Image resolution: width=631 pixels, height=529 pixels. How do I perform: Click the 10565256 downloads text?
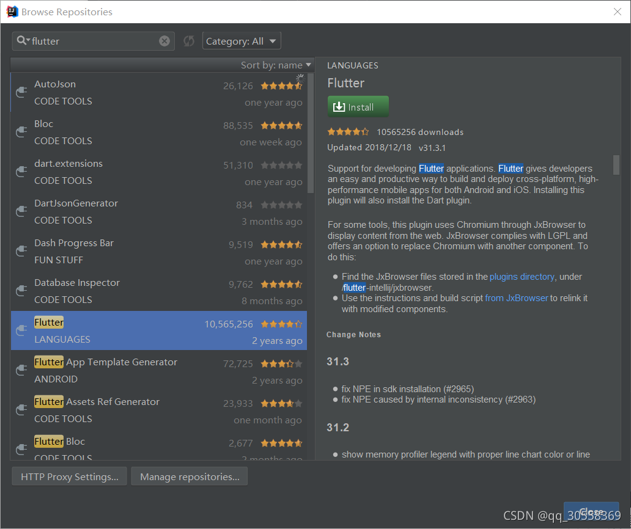tap(419, 132)
